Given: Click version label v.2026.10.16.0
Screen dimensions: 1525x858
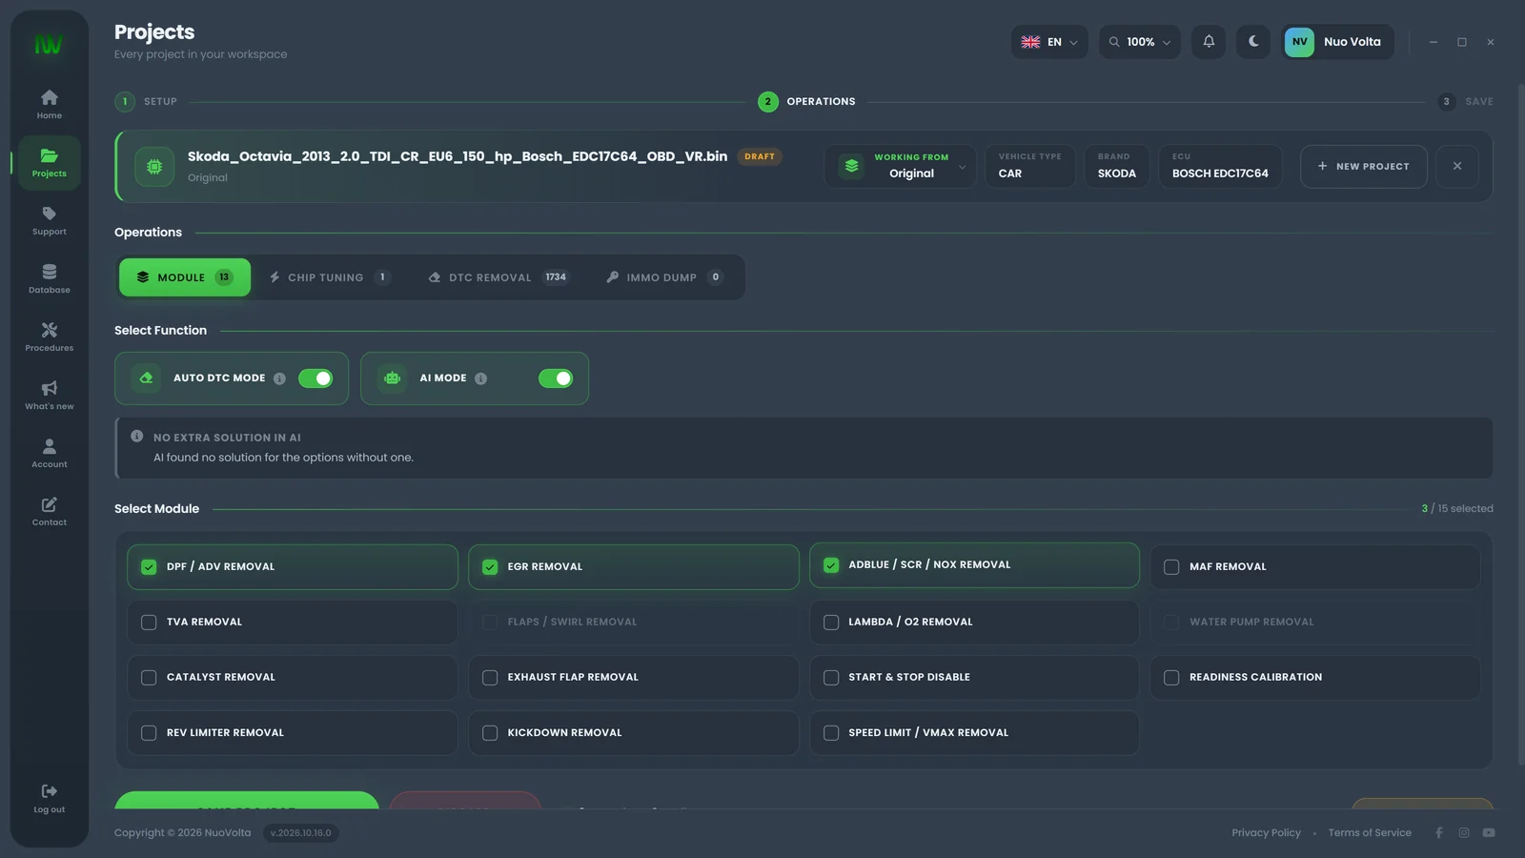Looking at the screenshot, I should 301,833.
